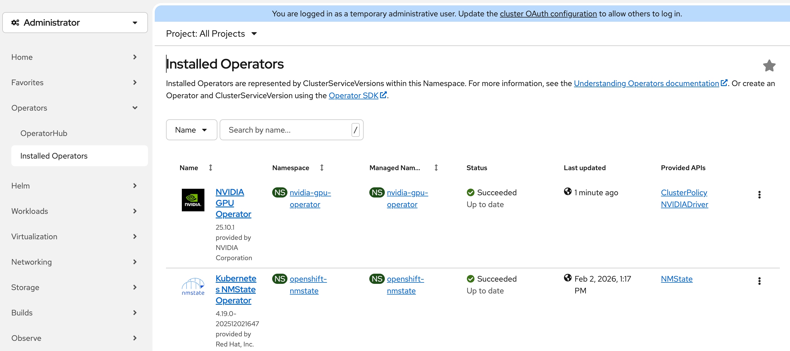Screen dimensions: 790x351
Task: Select Installed Operators in the sidebar
Action: point(79,156)
